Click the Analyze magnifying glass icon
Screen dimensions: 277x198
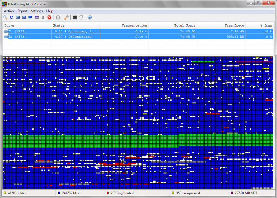click(5, 17)
